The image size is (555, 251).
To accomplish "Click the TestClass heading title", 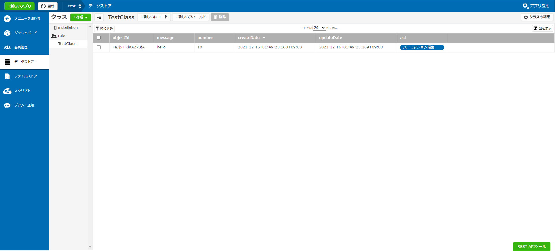I will [x=121, y=18].
